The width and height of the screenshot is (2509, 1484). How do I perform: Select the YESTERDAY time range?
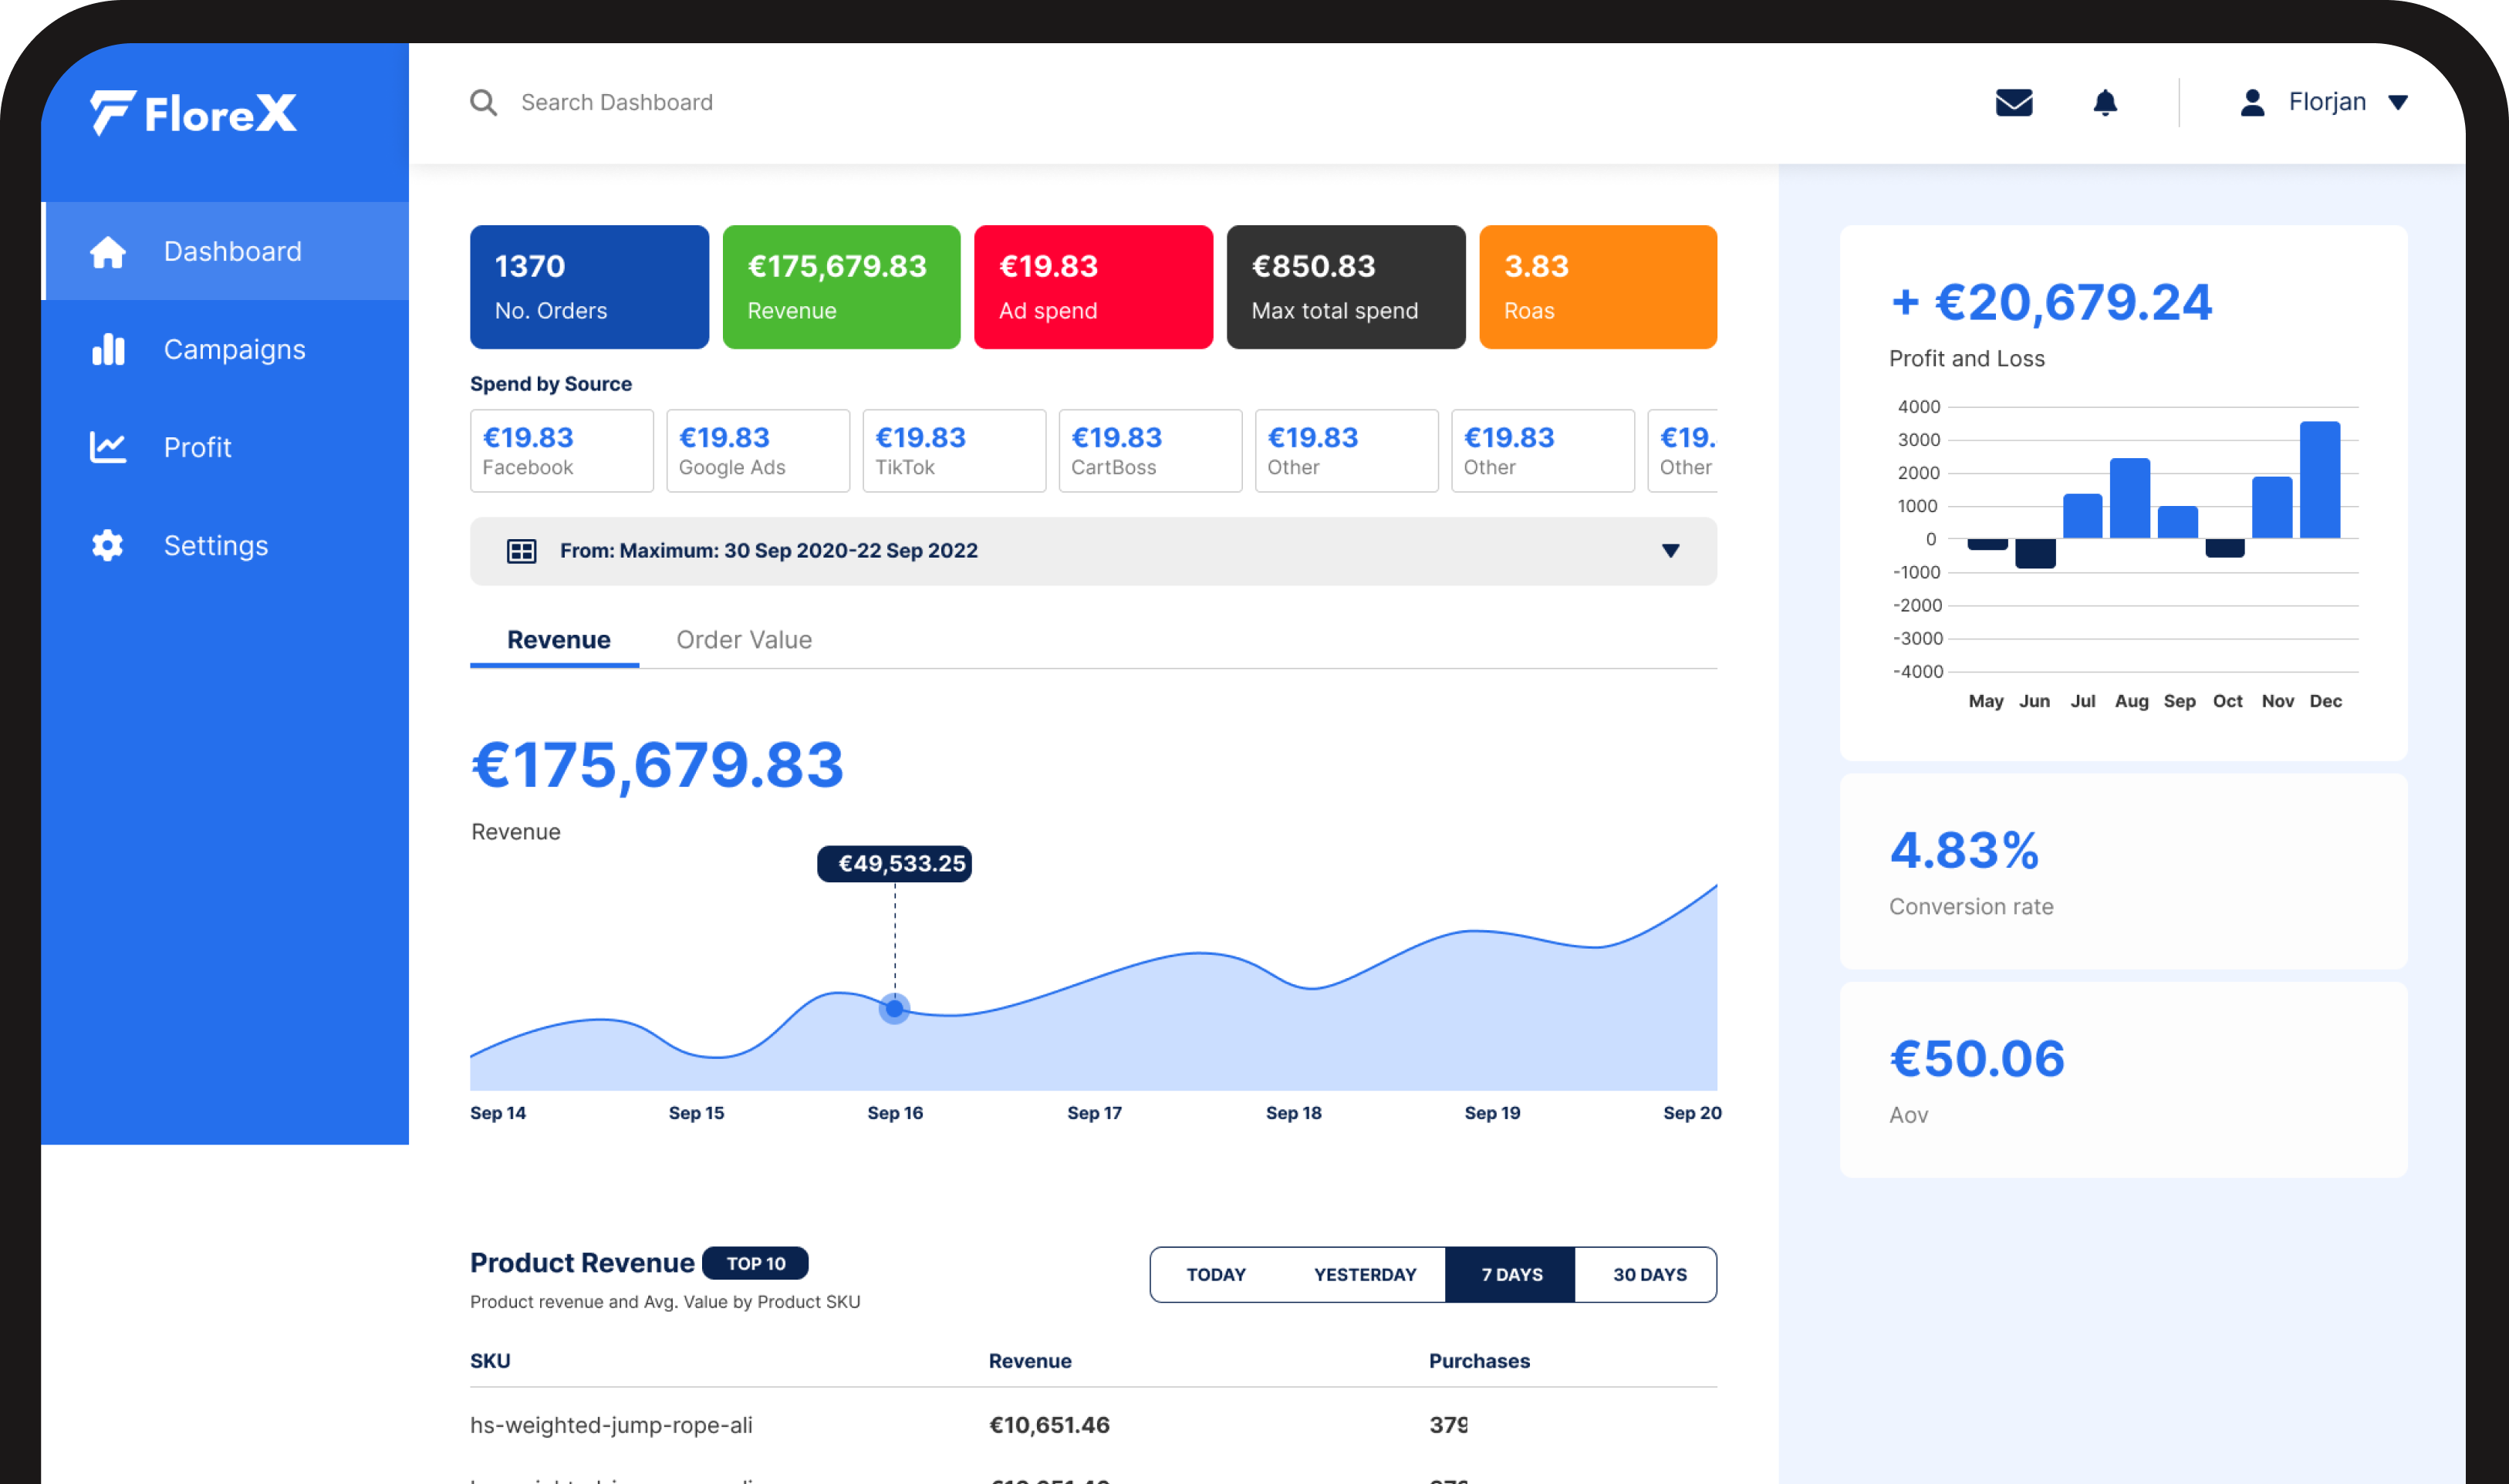coord(1364,1275)
